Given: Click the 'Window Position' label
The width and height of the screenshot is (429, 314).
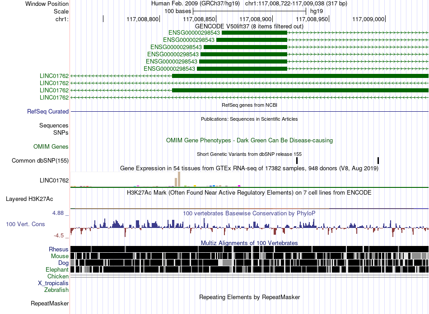Looking at the screenshot, I should click(47, 4).
